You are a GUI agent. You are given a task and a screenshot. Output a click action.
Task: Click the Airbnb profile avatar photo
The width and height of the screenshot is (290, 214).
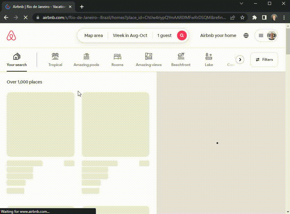[271, 35]
